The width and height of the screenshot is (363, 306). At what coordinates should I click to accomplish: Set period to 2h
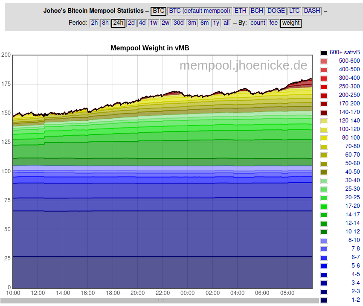click(94, 23)
